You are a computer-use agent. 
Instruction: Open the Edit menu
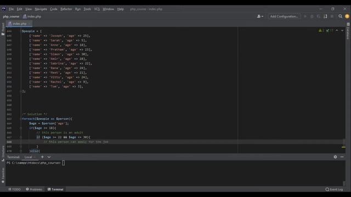tap(20, 9)
